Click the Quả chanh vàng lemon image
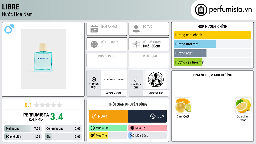Screen dimensions: 256x144 [x=243, y=105]
